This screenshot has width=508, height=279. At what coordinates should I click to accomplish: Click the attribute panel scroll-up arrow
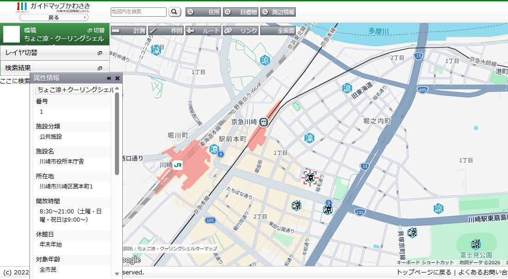[x=117, y=89]
